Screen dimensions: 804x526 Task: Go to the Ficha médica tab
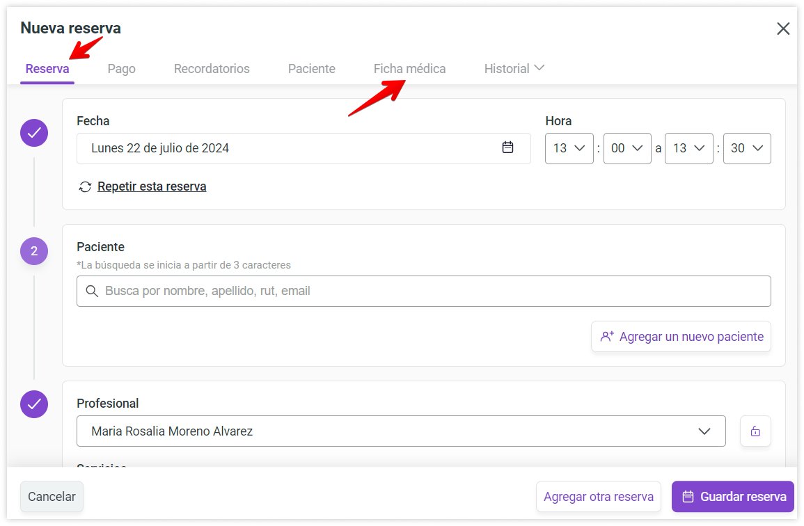click(410, 69)
